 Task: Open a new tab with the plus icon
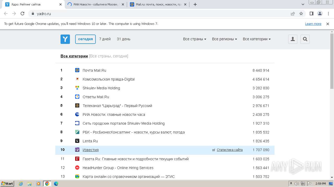tap(195, 4)
